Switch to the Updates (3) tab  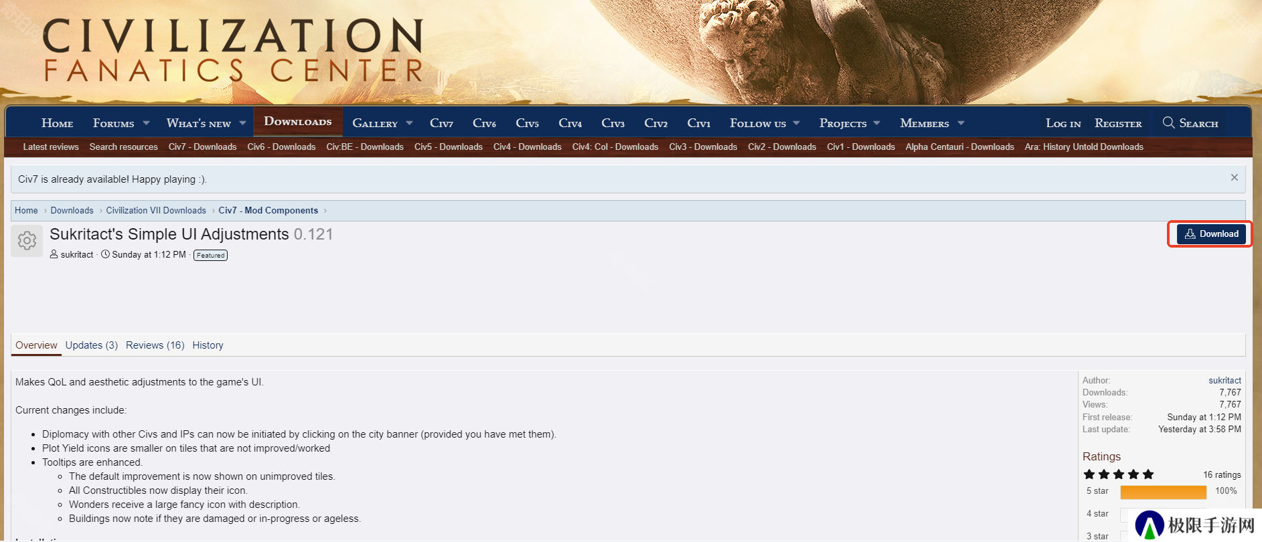(x=92, y=345)
